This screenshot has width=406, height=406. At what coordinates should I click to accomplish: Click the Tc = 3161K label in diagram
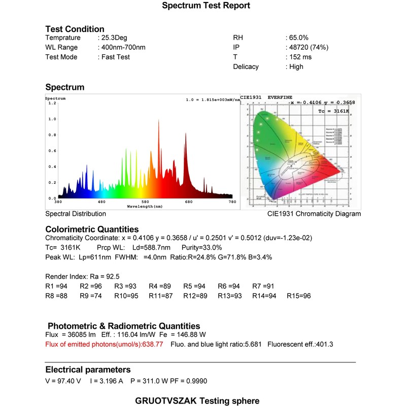pyautogui.click(x=333, y=111)
